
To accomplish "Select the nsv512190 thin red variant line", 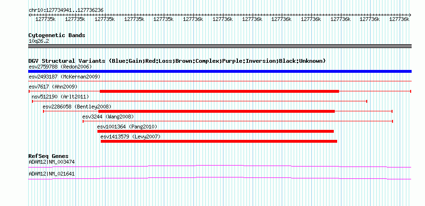I will pyautogui.click(x=200, y=101).
